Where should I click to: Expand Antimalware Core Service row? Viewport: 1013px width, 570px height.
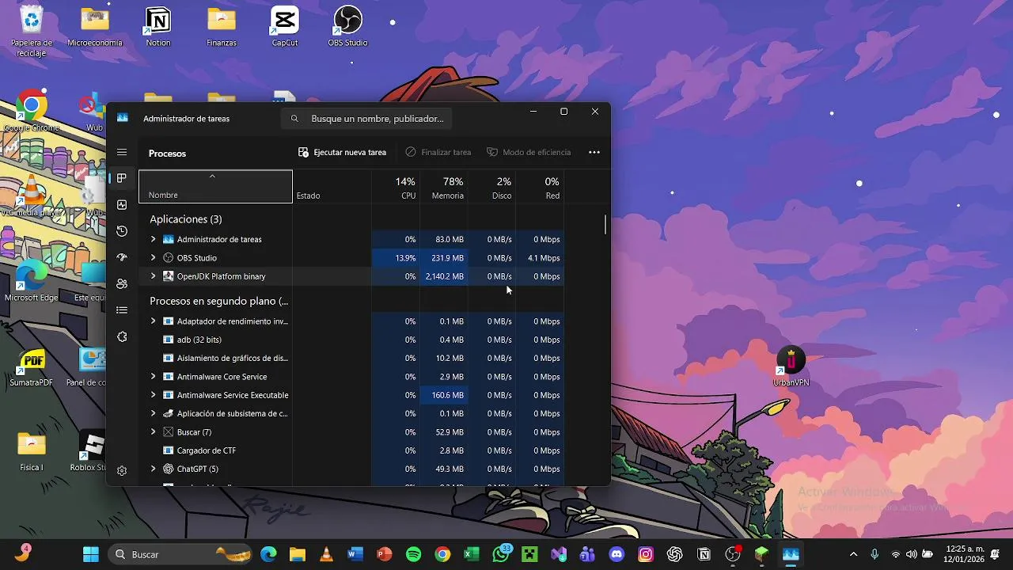coord(153,377)
